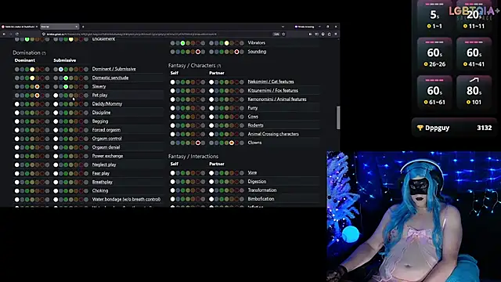The image size is (501, 282).
Task: Open the Transformation link
Action: point(262,190)
